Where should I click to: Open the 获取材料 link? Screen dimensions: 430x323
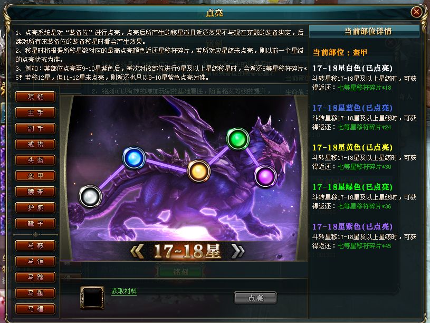(124, 291)
